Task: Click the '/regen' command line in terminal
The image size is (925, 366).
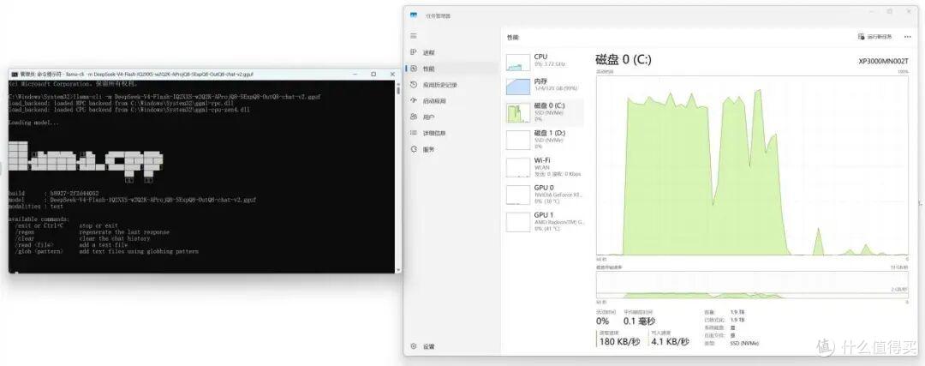Action: [x=92, y=232]
